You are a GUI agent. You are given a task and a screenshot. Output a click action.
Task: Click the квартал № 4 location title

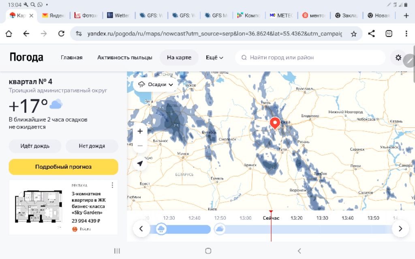point(30,81)
